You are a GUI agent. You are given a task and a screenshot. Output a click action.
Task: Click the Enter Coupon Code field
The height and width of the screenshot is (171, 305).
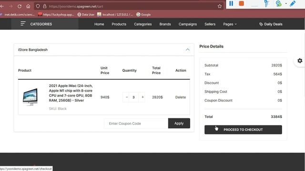coord(136,123)
